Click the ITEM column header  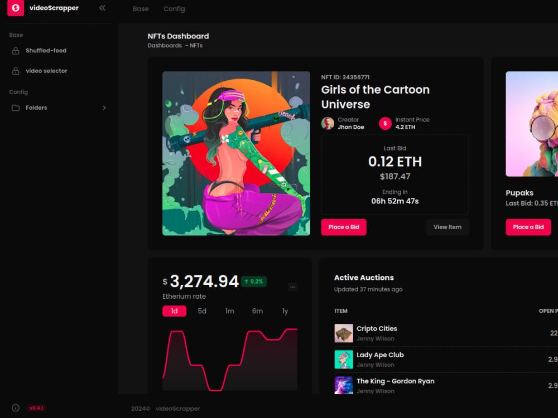(x=341, y=311)
